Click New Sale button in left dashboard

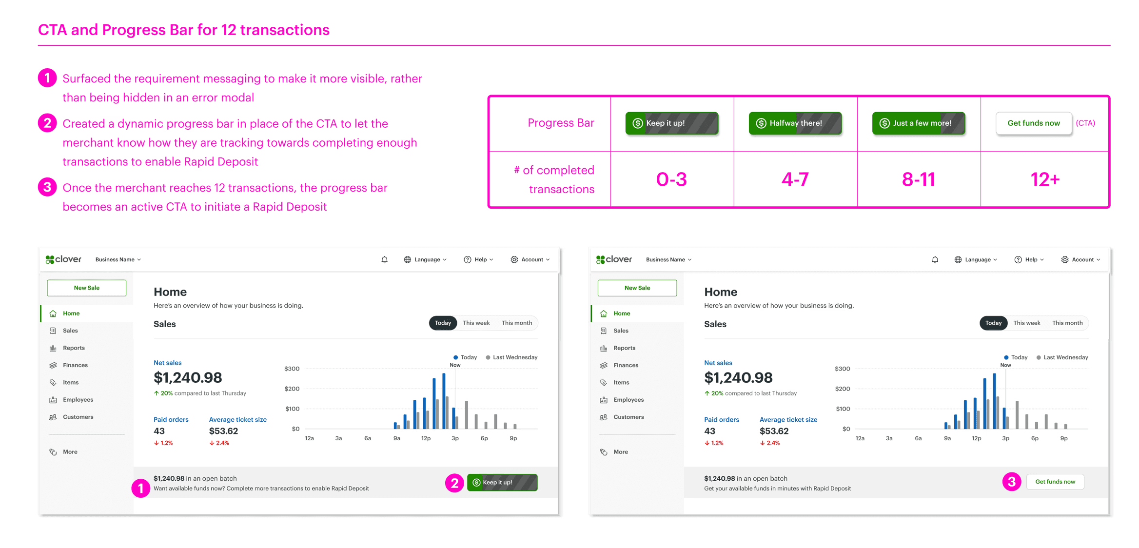[x=87, y=288]
